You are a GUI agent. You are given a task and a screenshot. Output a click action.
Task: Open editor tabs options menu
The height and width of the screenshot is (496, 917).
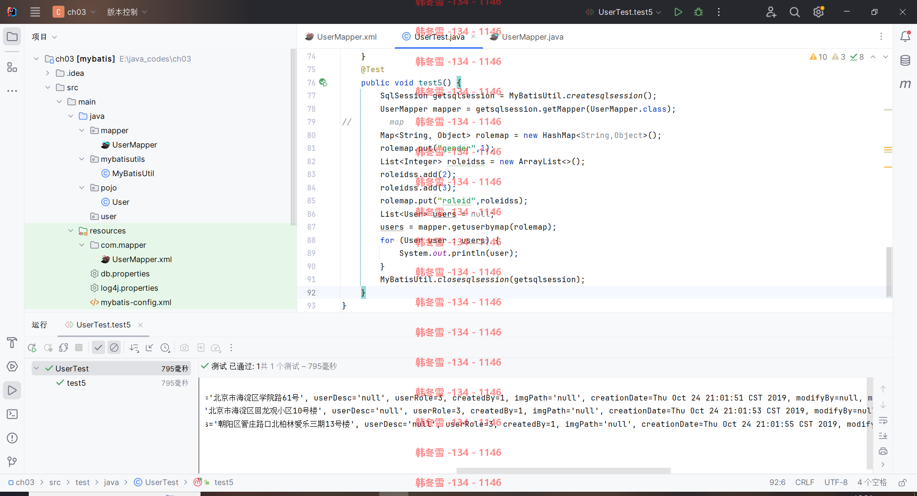point(881,36)
